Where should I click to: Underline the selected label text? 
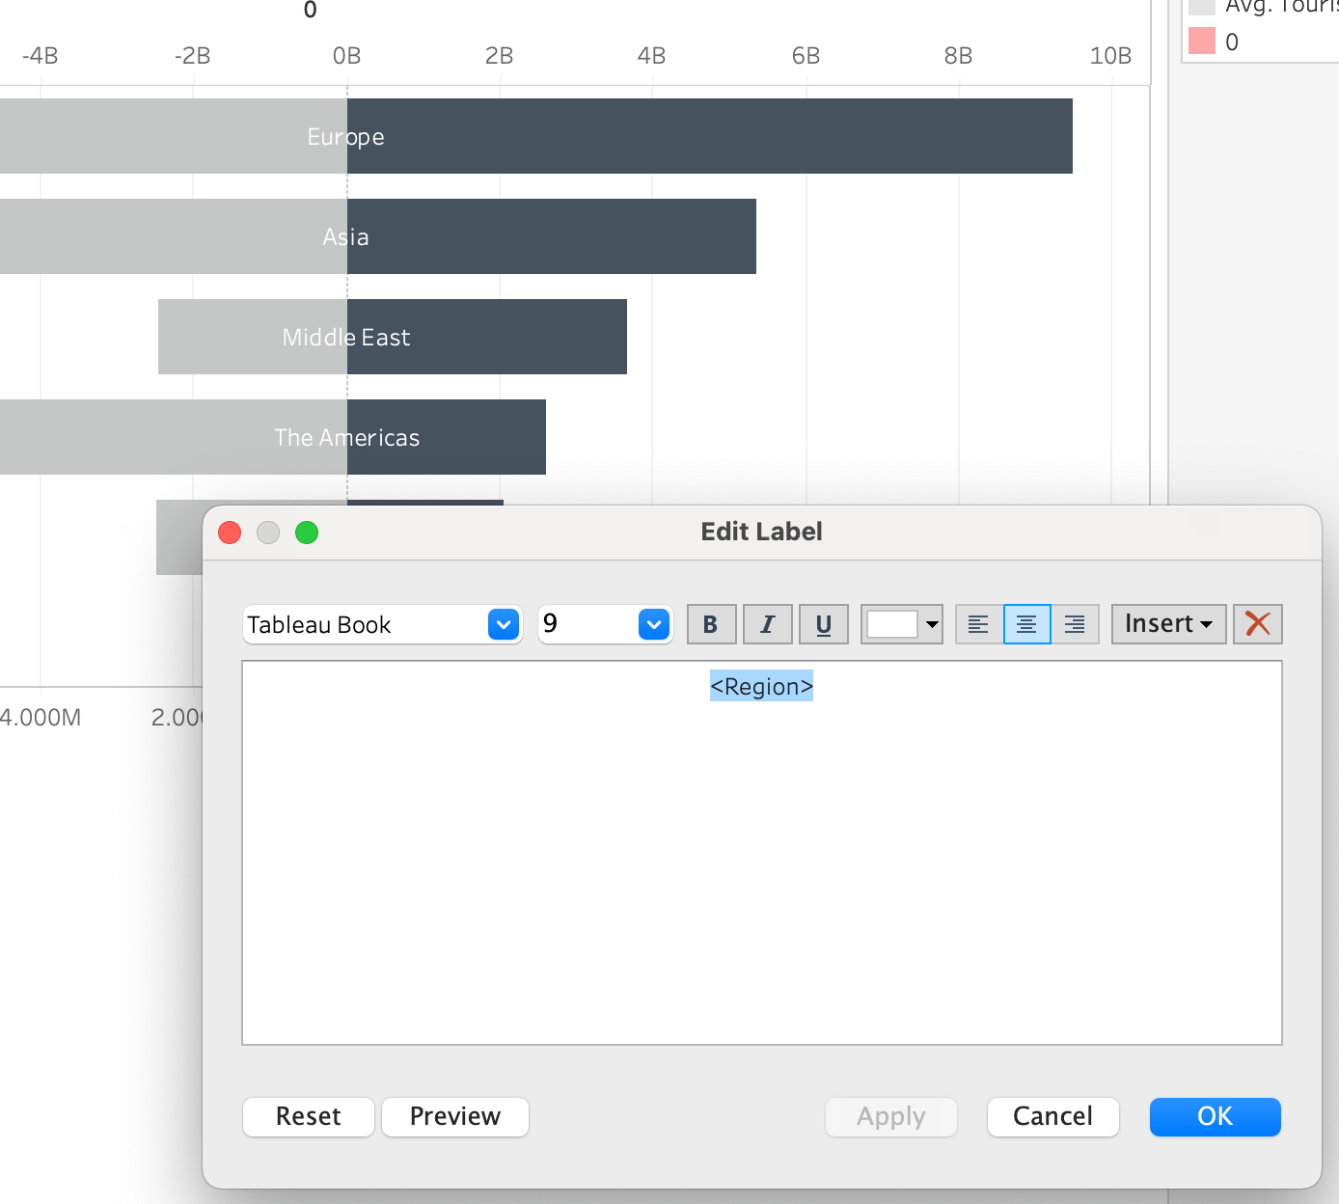point(823,624)
